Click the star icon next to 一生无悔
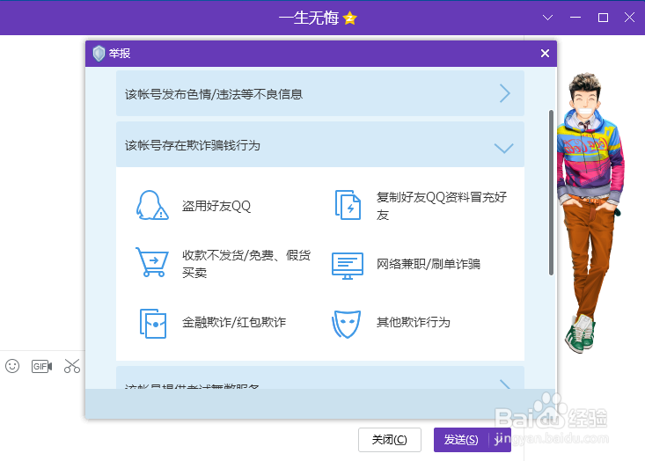This screenshot has height=461, width=645. point(349,18)
